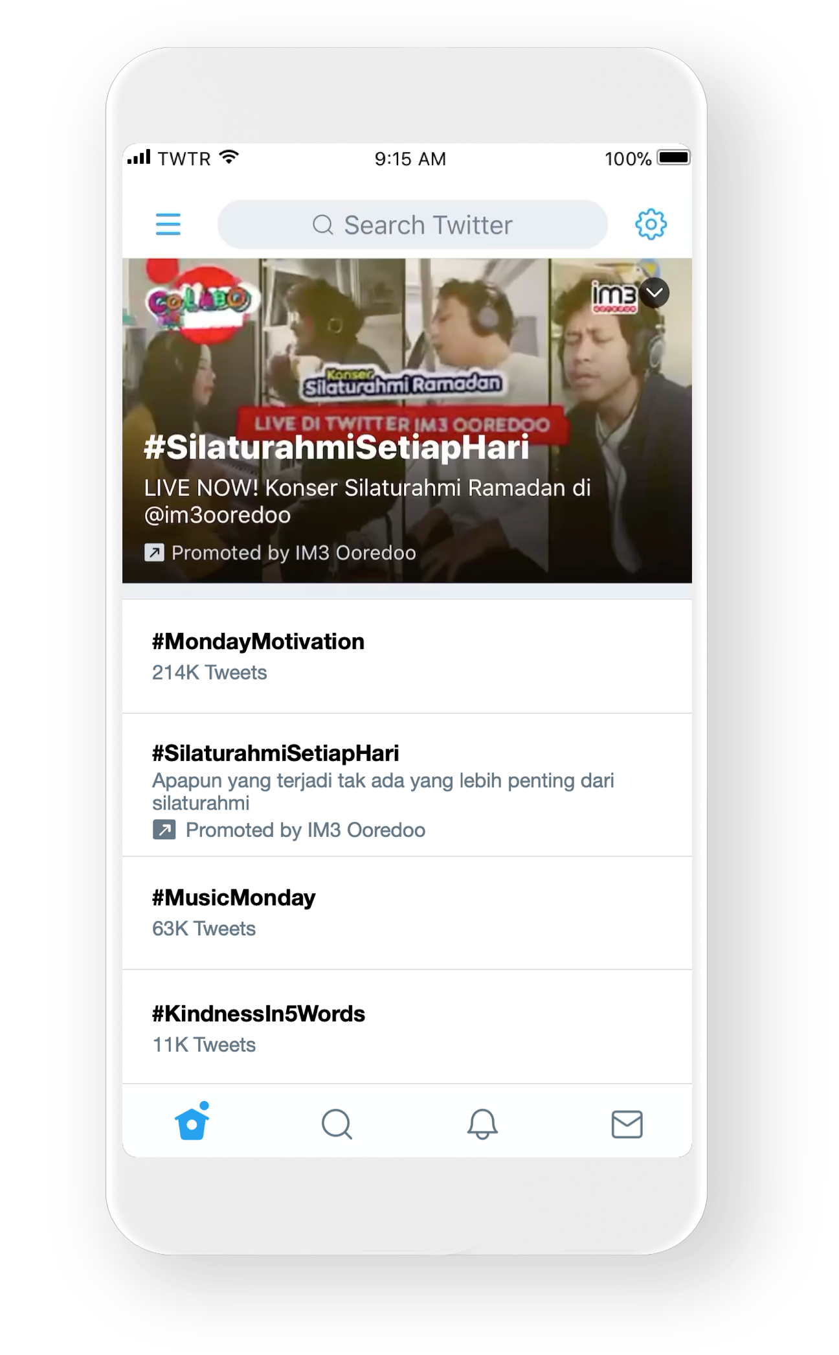Tap the battery indicator in status bar
Screen dimensions: 839x1355
674,158
